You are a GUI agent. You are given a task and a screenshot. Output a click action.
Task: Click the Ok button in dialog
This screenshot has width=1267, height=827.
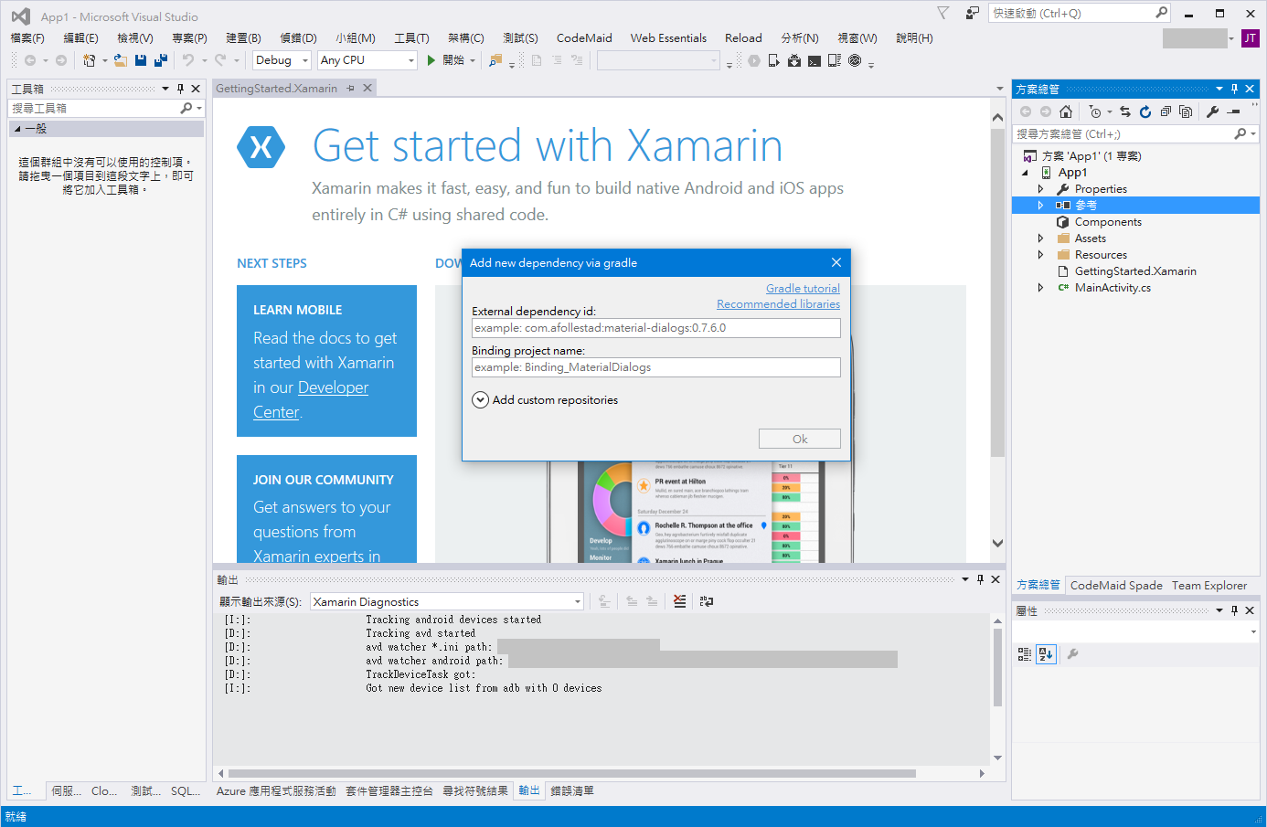click(x=800, y=439)
